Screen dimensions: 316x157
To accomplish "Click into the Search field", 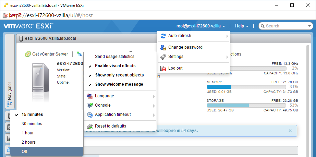I will click(x=286, y=26).
